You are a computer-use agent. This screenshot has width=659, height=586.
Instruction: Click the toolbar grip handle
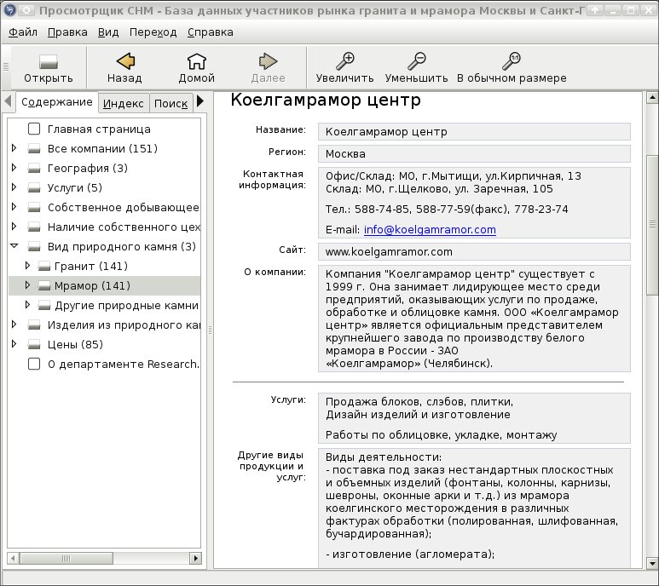(x=6, y=66)
